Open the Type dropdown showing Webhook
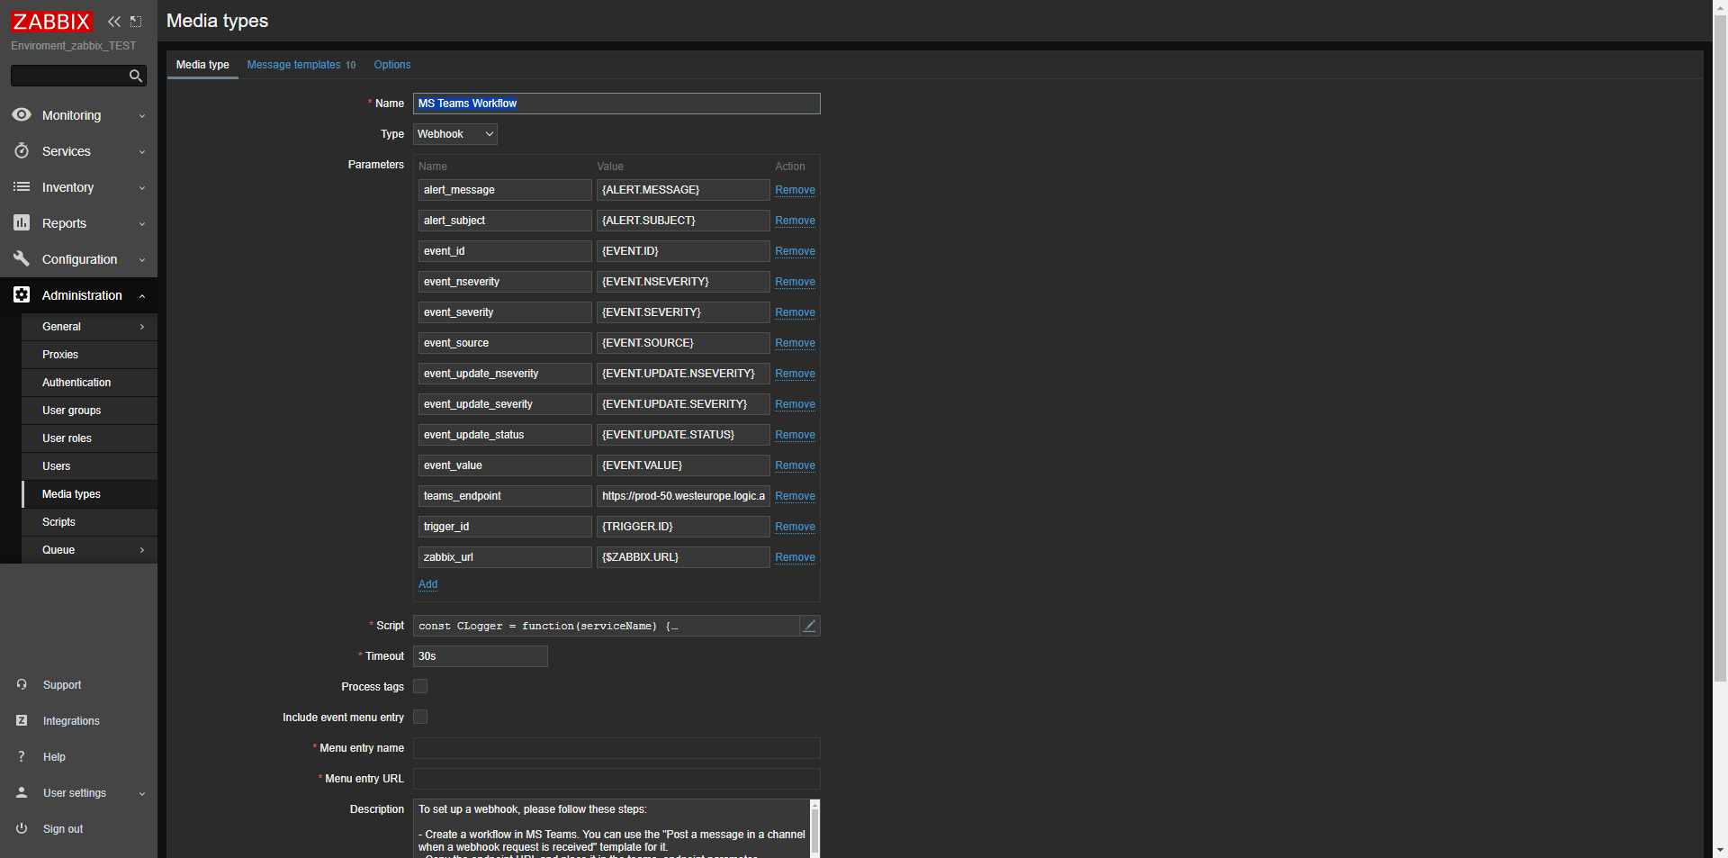The width and height of the screenshot is (1728, 858). tap(455, 134)
